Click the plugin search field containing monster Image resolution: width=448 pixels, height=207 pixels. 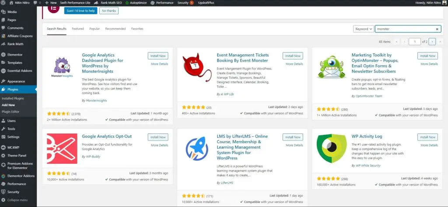(408, 29)
